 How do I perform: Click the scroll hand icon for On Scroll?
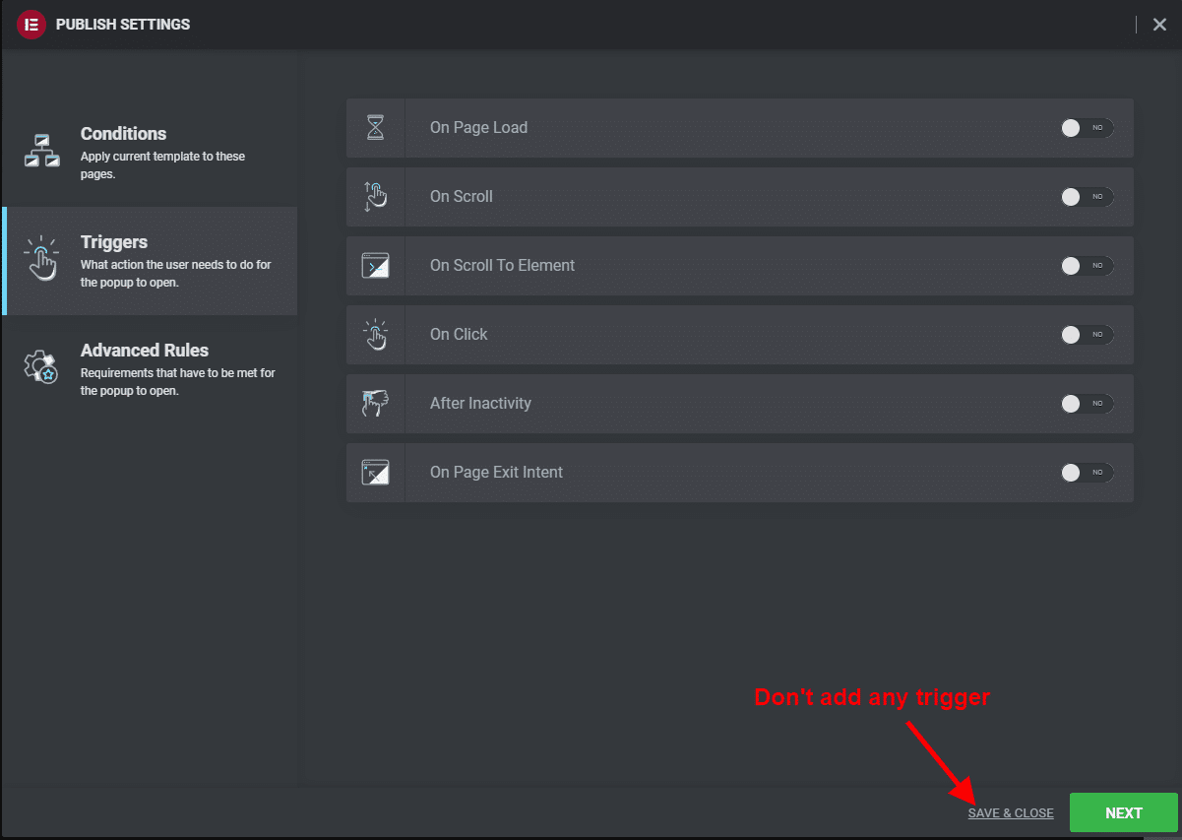click(x=376, y=197)
